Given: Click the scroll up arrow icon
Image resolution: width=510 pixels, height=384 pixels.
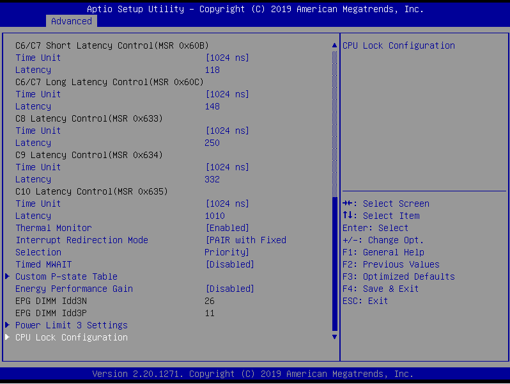Looking at the screenshot, I should (x=334, y=45).
